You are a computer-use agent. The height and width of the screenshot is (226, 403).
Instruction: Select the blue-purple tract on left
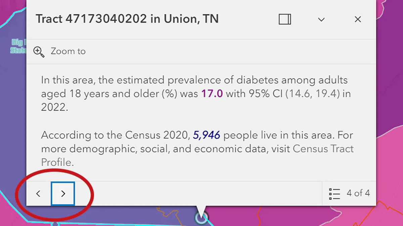coord(13,117)
